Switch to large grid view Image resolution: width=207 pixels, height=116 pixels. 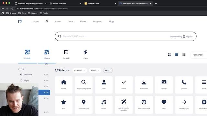[x=169, y=54]
